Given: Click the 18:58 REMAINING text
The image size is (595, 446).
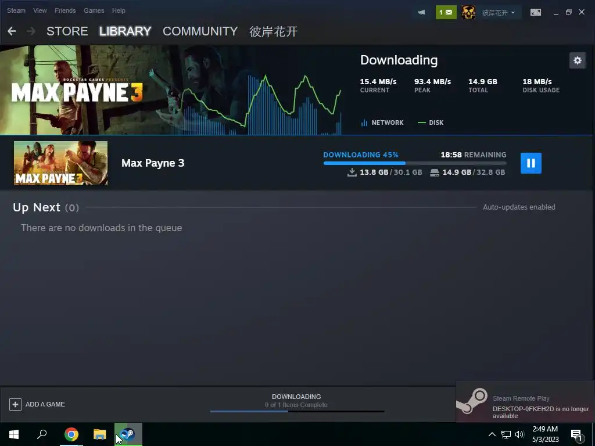Looking at the screenshot, I should (473, 154).
